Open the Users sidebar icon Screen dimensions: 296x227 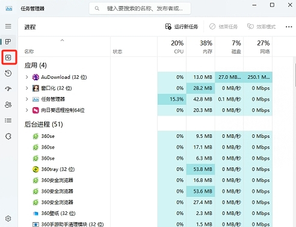point(8,105)
